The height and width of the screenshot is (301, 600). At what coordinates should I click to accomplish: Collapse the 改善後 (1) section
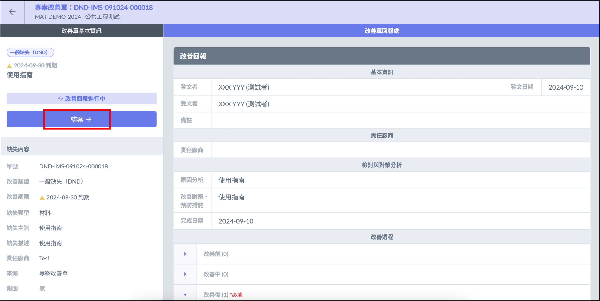click(185, 294)
